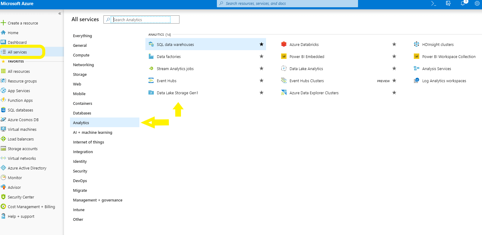Open Power BI Workspace Collection

(449, 56)
